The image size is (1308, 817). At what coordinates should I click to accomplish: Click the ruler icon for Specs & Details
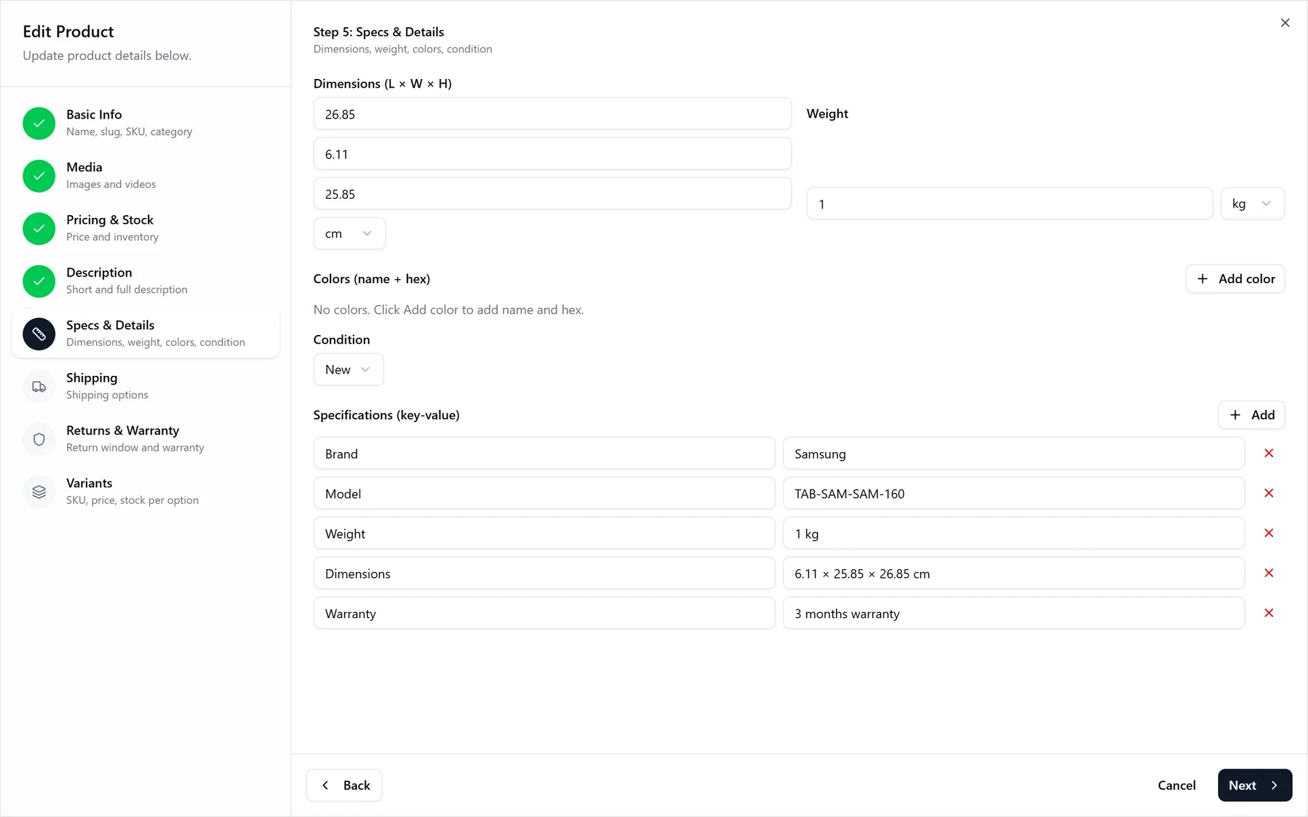(x=39, y=334)
